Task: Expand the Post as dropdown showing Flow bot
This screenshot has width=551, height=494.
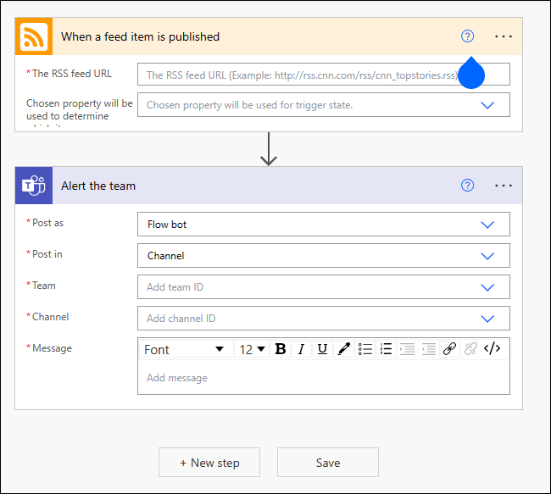Action: tap(324, 225)
